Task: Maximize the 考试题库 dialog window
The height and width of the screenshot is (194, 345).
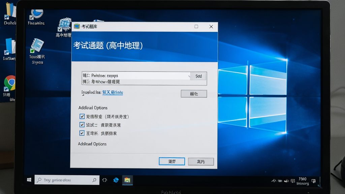Action: (196, 27)
